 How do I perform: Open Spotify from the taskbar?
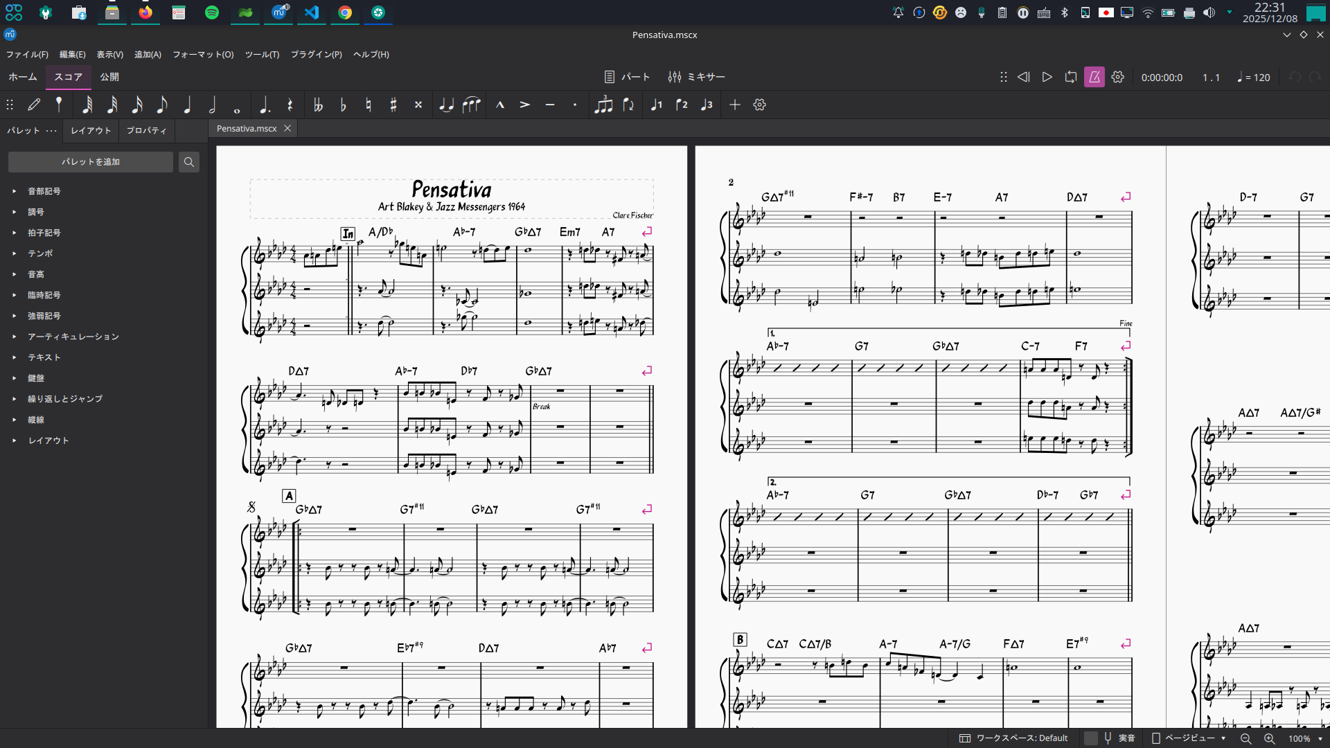(x=212, y=12)
